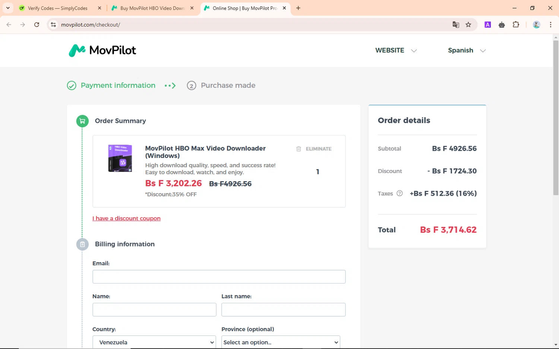This screenshot has height=349, width=559.
Task: Bookmark this page with the star icon
Action: point(468,25)
